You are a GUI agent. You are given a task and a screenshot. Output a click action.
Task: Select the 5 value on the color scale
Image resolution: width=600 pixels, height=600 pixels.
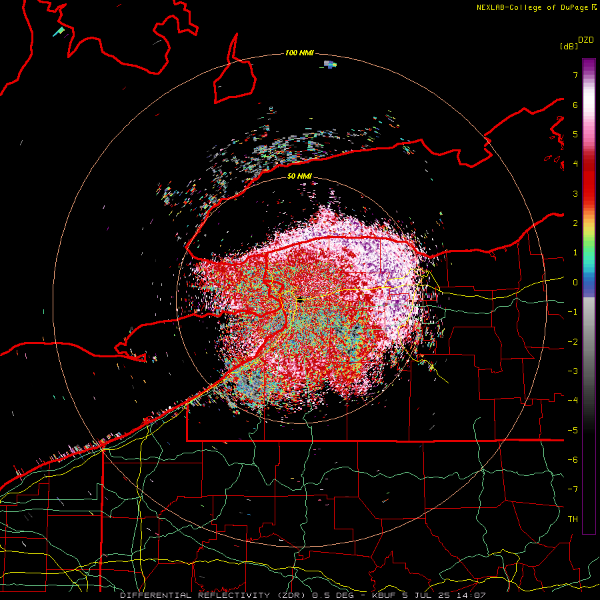tap(575, 134)
